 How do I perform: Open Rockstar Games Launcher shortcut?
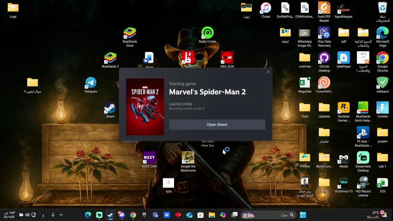[344, 112]
